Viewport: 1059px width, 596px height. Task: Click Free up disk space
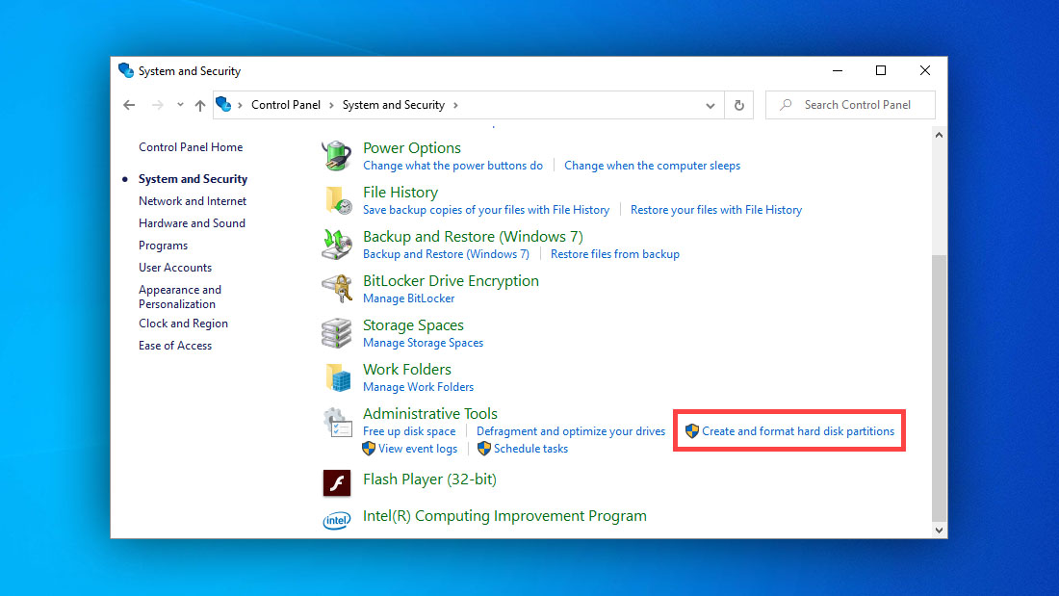coord(409,431)
